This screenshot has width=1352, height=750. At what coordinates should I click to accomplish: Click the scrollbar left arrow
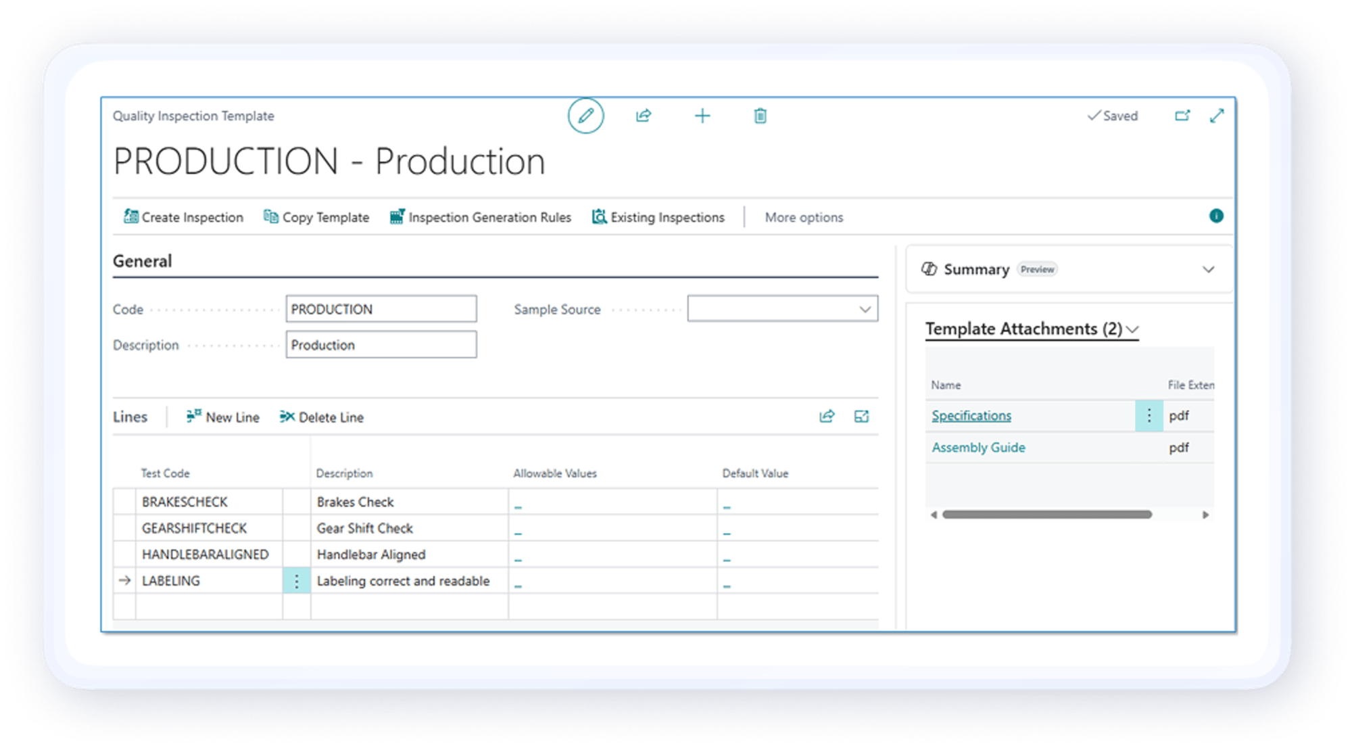point(934,515)
